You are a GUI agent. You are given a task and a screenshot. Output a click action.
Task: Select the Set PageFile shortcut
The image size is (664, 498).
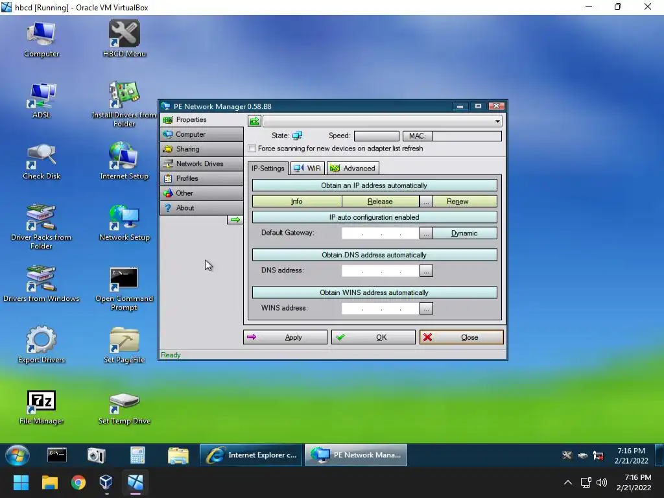[124, 345]
